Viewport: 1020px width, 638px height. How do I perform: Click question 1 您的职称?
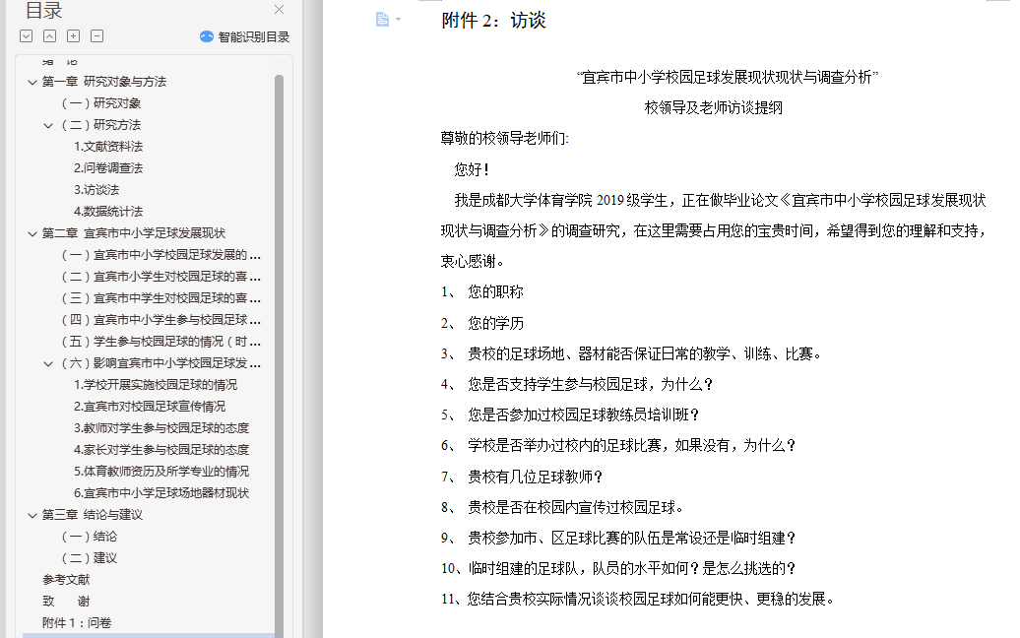point(482,292)
